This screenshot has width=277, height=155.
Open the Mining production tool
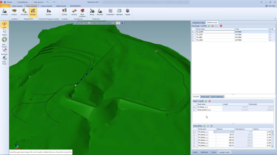coord(92,12)
